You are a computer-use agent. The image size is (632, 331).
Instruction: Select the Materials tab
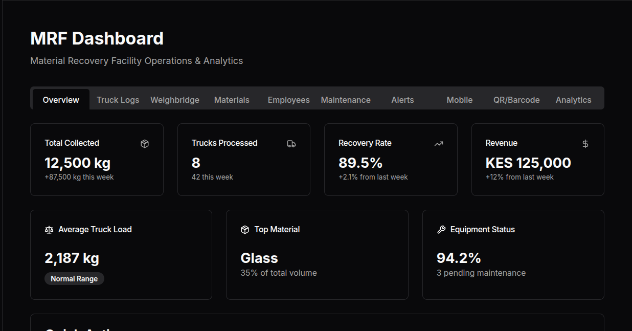[x=232, y=100]
